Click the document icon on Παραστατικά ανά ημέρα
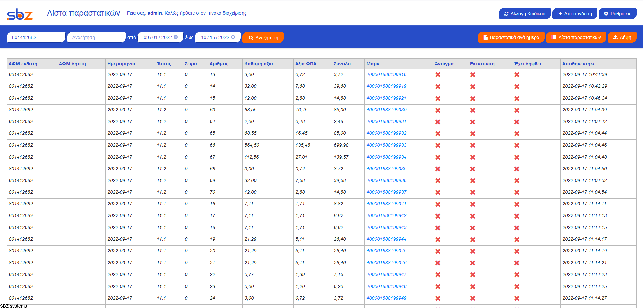The width and height of the screenshot is (643, 308). click(x=486, y=37)
